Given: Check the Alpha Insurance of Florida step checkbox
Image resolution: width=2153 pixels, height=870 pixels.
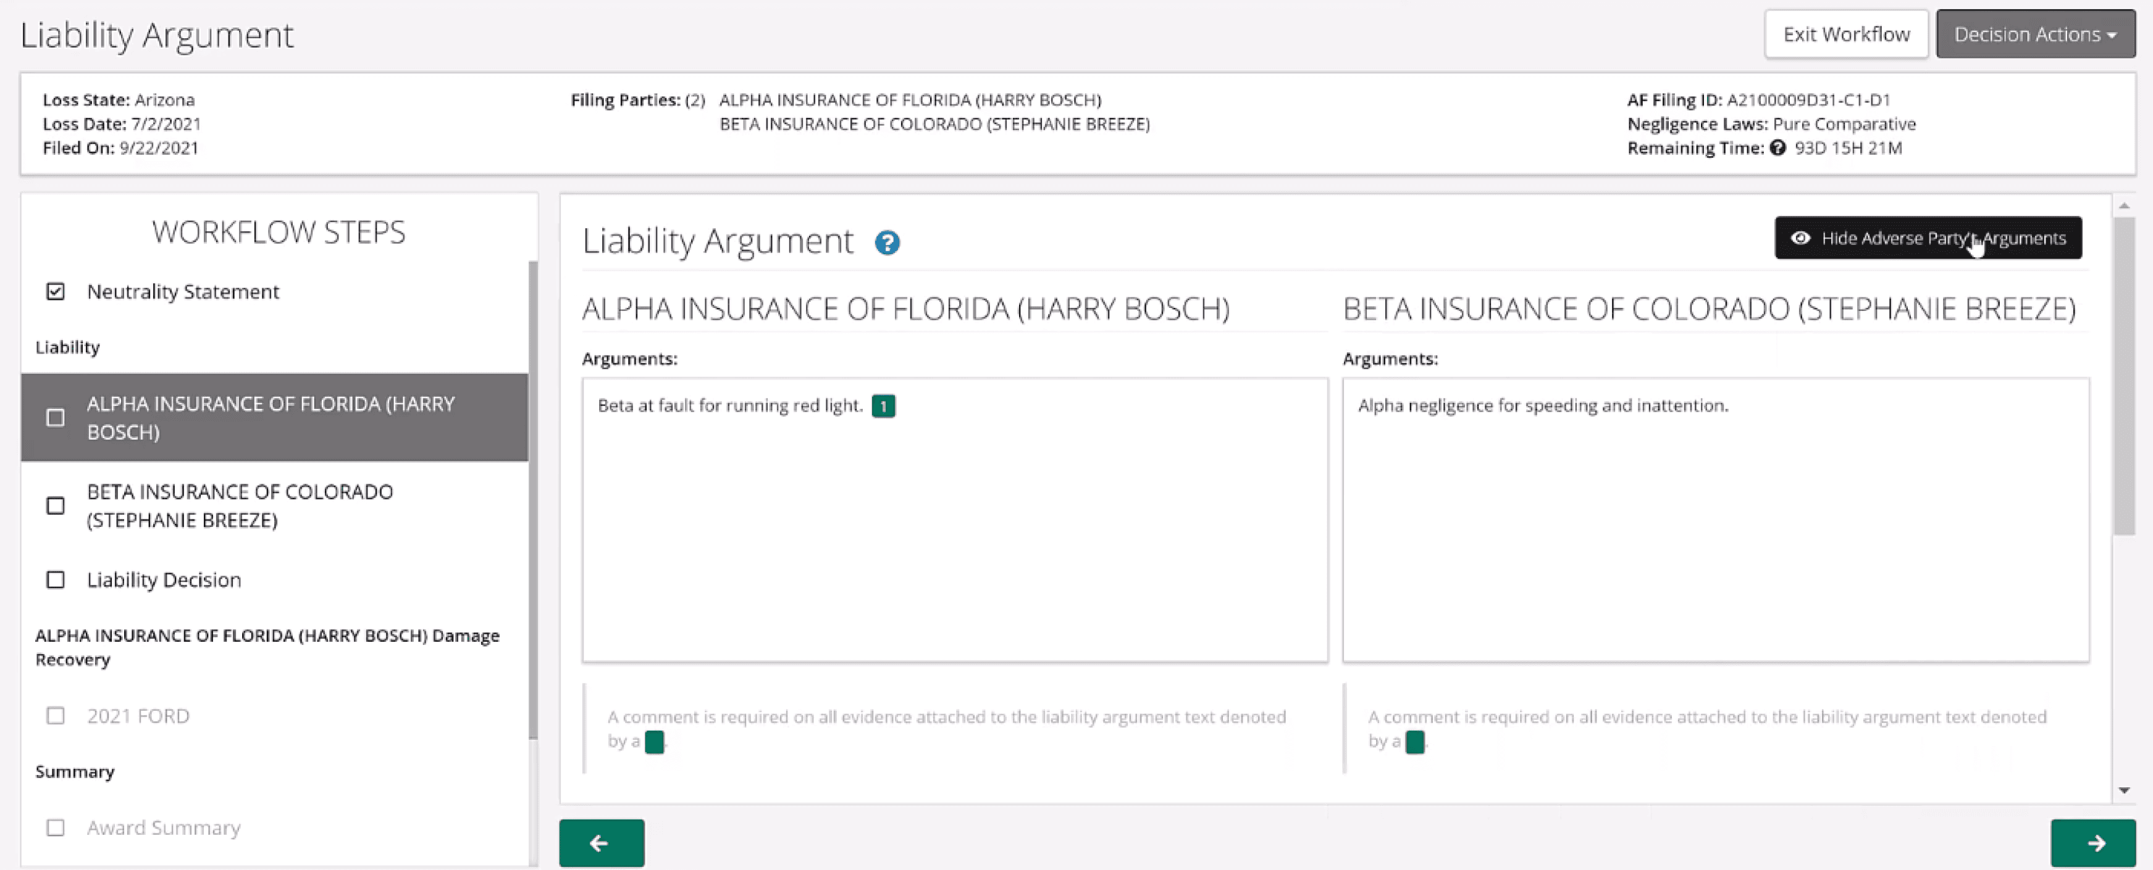Looking at the screenshot, I should pos(55,418).
